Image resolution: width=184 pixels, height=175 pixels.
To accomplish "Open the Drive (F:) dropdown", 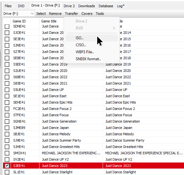I will tap(19, 14).
